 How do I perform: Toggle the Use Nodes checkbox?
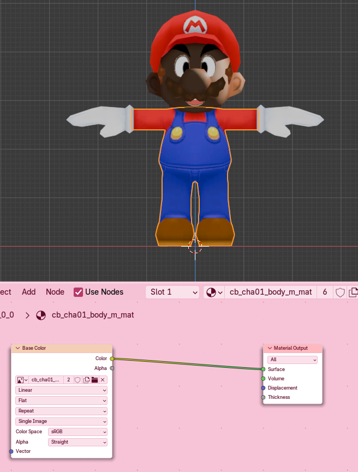[x=78, y=292]
